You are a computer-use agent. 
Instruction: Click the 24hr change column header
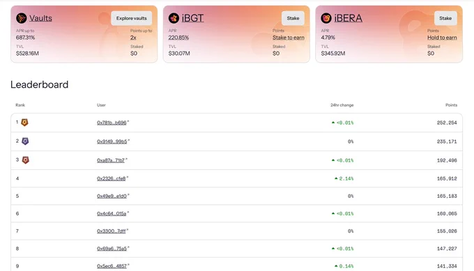pyautogui.click(x=342, y=105)
